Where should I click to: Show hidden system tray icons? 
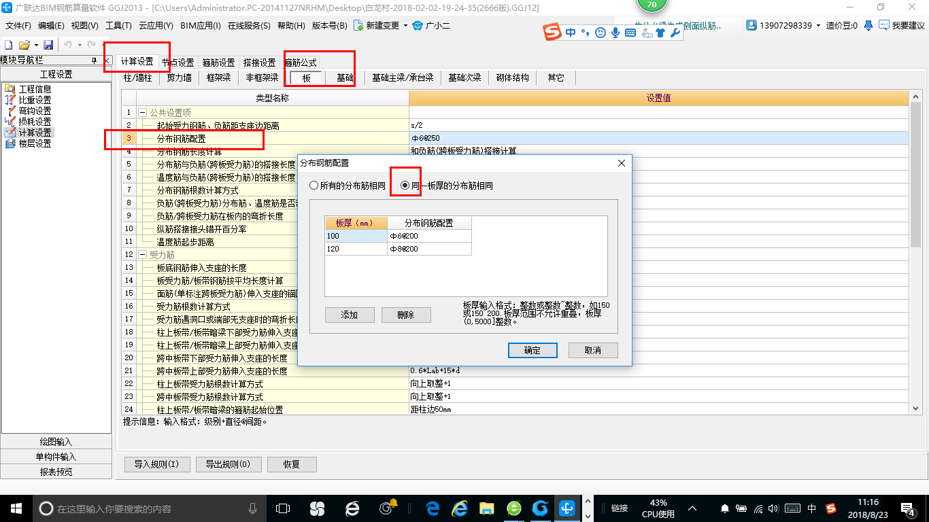click(x=692, y=508)
